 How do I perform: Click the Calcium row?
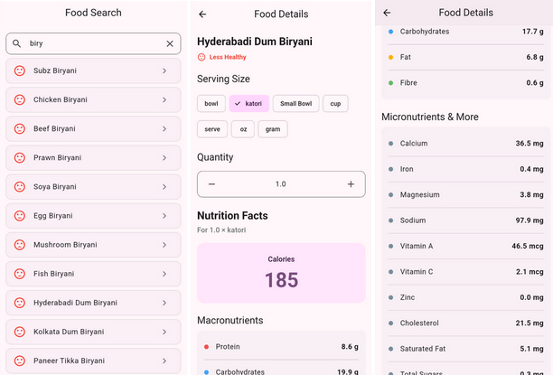coord(466,144)
